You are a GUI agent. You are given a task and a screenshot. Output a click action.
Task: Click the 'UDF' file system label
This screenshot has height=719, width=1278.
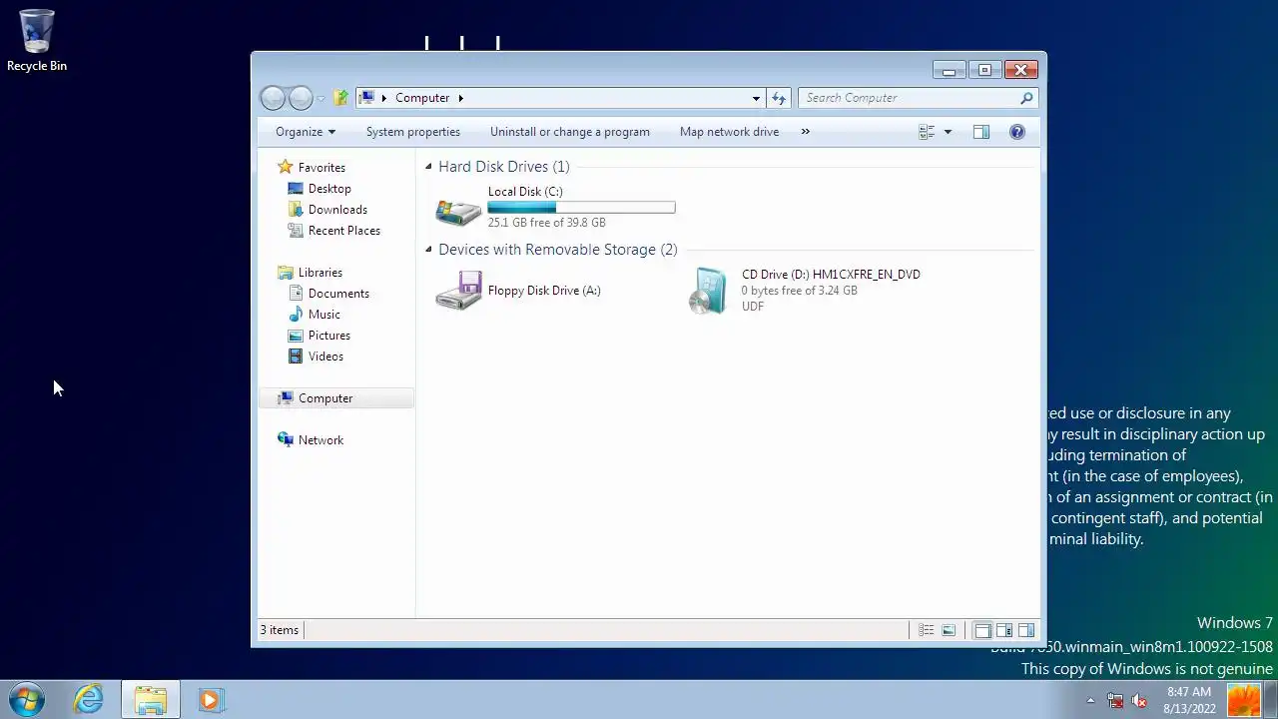coord(753,307)
